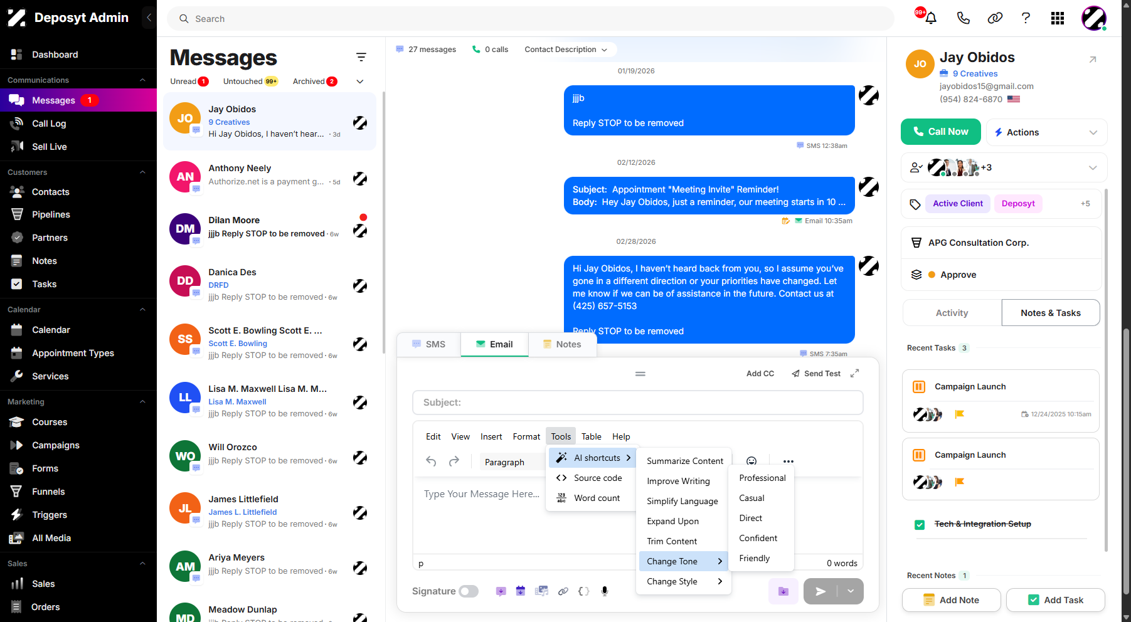This screenshot has height=622, width=1131.
Task: Redo the edit in editor toolbar
Action: coord(454,461)
